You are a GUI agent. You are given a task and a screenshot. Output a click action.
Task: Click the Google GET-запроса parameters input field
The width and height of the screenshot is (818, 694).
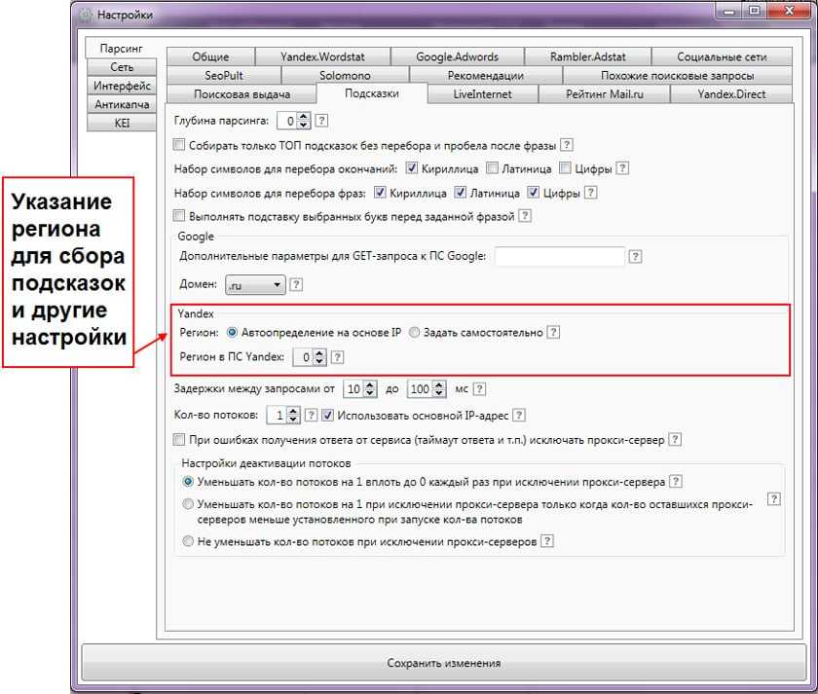click(x=559, y=257)
